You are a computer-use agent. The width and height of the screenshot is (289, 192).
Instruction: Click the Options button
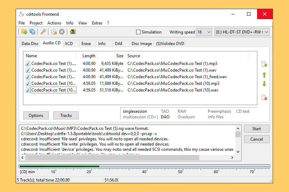pyautogui.click(x=36, y=116)
